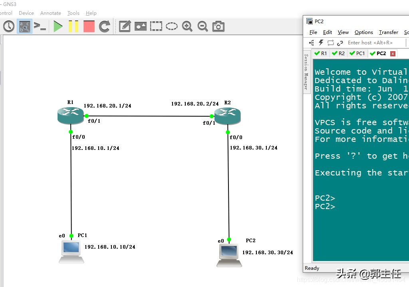Take a screenshot with the camera icon
Viewport: 409px width, 287px height.
[x=218, y=27]
